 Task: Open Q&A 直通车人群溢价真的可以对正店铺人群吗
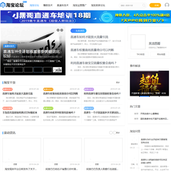point(154,161)
